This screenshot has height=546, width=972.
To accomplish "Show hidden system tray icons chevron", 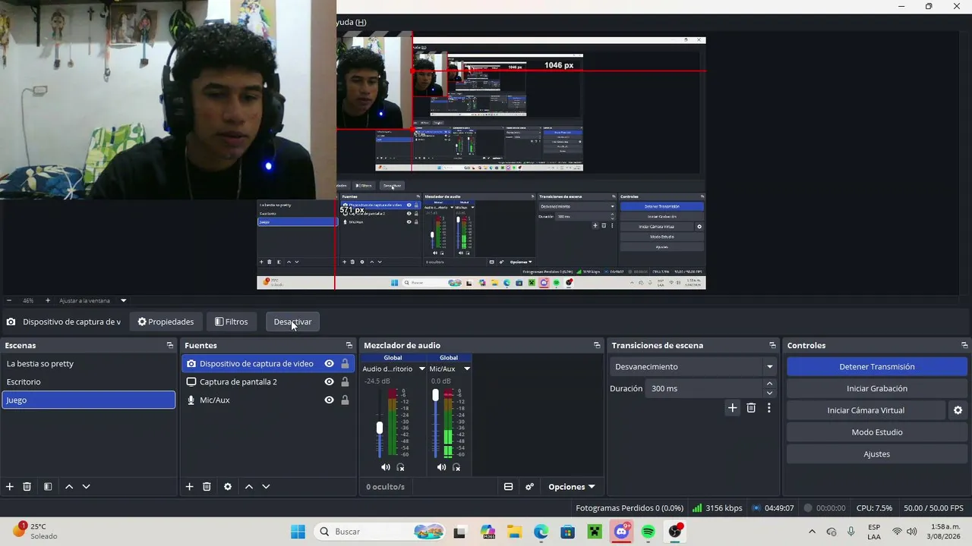I will pos(812,532).
